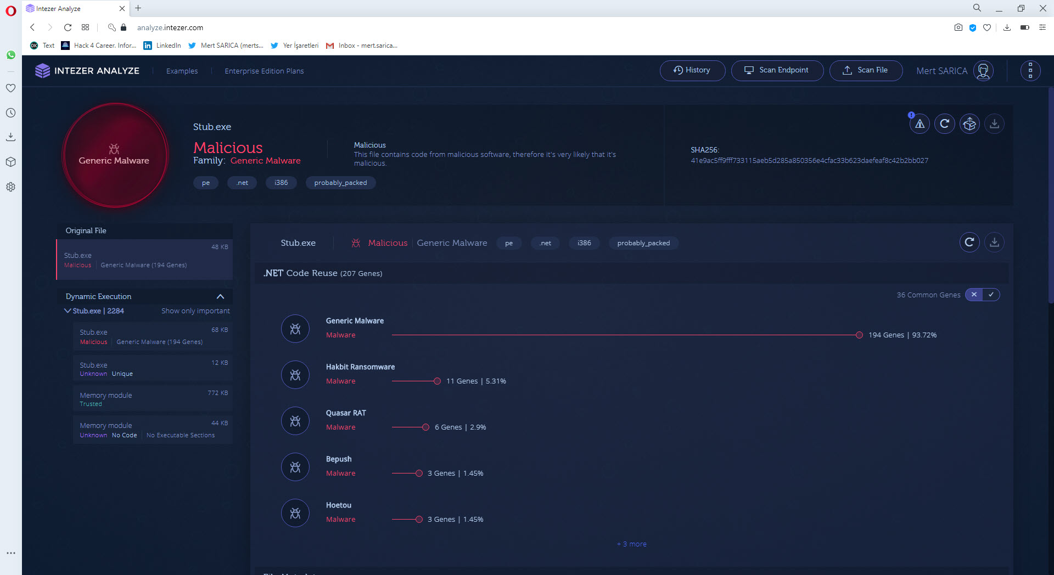Open Enterprise Edition Plans
The height and width of the screenshot is (575, 1054).
[x=264, y=71]
